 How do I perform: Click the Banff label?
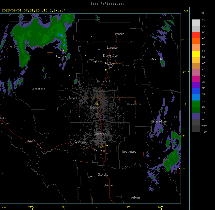[31, 141]
